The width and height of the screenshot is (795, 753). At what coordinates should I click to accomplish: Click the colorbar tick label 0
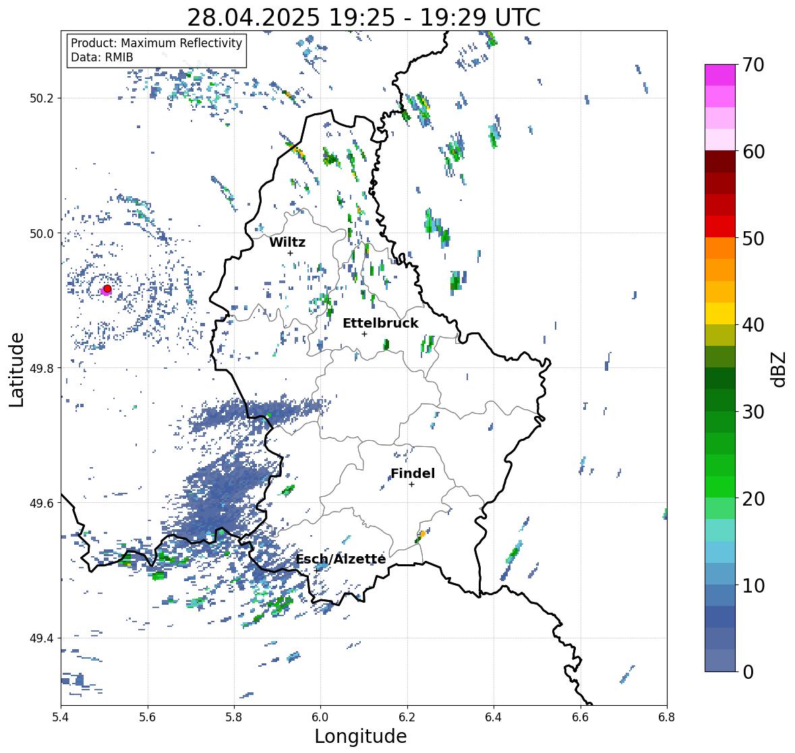coord(748,672)
